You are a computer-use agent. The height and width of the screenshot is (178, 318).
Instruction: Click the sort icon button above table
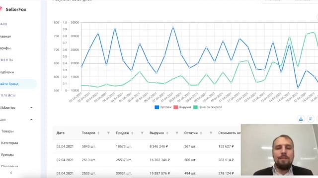311,119
